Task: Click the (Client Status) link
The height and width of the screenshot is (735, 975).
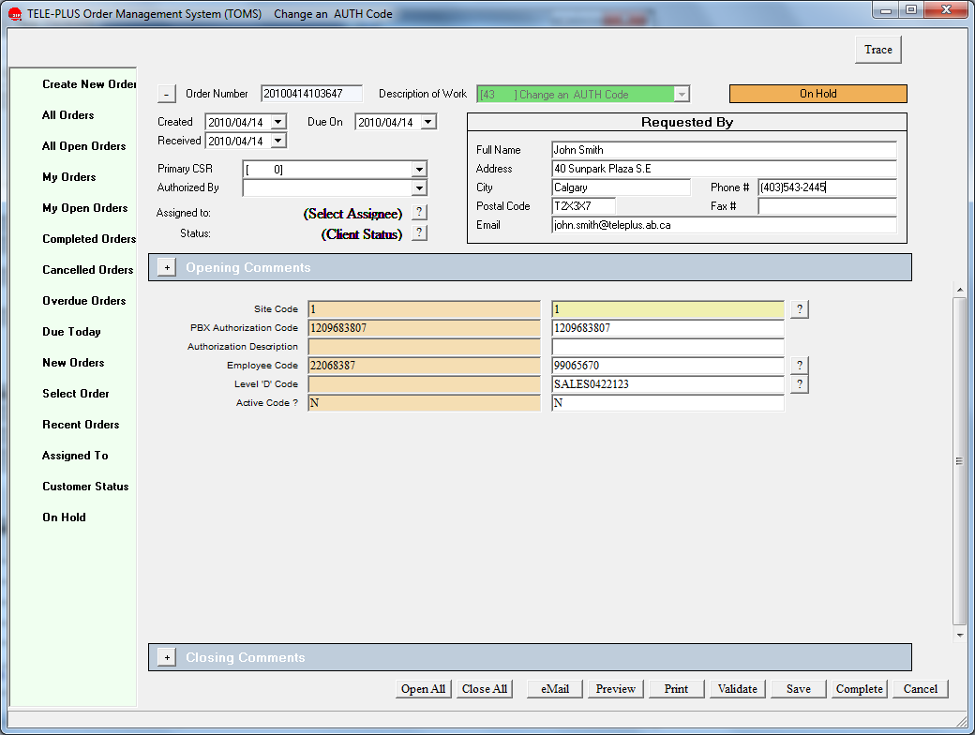Action: tap(362, 233)
